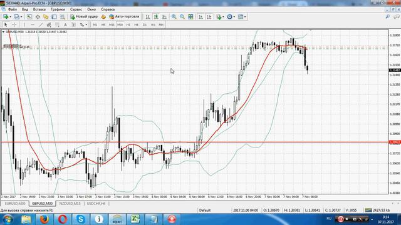Screen dimensions: 401x225
Task: Switch to the EURUSD,M30 chart tab
Action: [x=15, y=204]
